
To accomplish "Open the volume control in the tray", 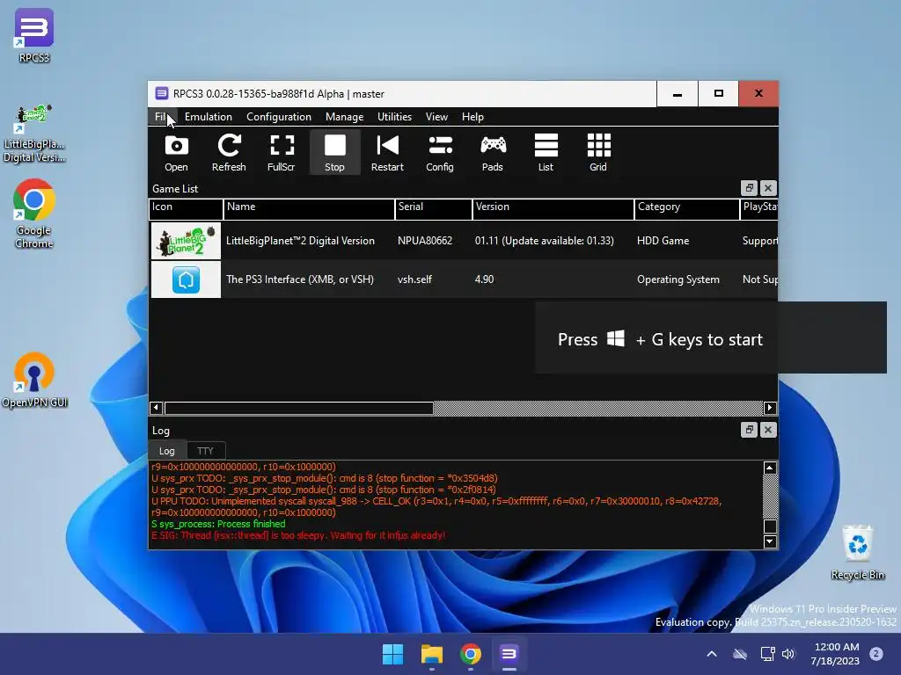I will coord(788,654).
